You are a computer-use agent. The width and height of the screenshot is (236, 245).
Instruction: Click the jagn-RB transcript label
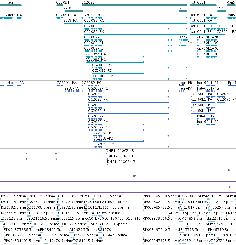(185, 37)
